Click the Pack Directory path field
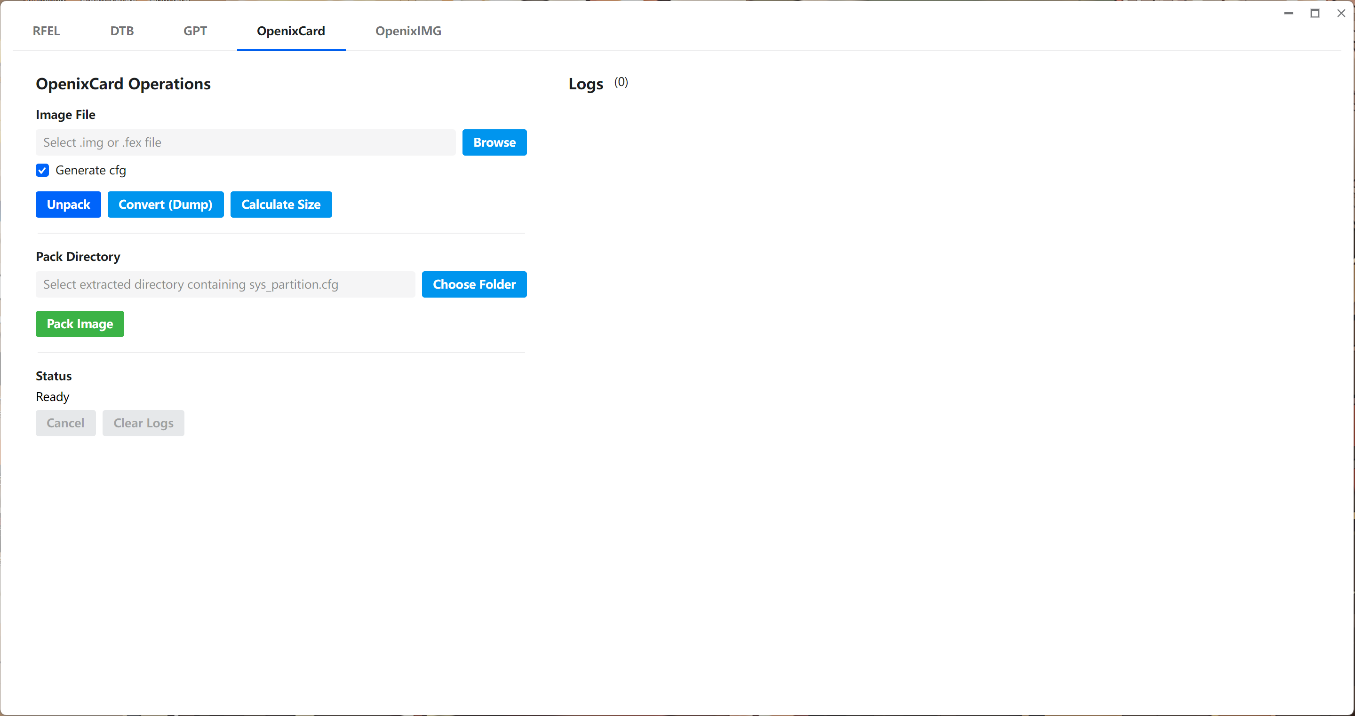This screenshot has height=716, width=1355. (225, 284)
